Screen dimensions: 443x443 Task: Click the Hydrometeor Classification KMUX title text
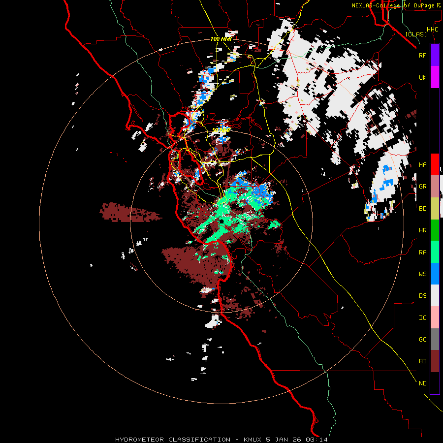pyautogui.click(x=221, y=440)
